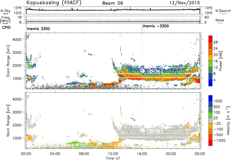The height and width of the screenshot is (160, 231).
Task: Click the velocity color bar blue top segment
Action: coord(210,98)
